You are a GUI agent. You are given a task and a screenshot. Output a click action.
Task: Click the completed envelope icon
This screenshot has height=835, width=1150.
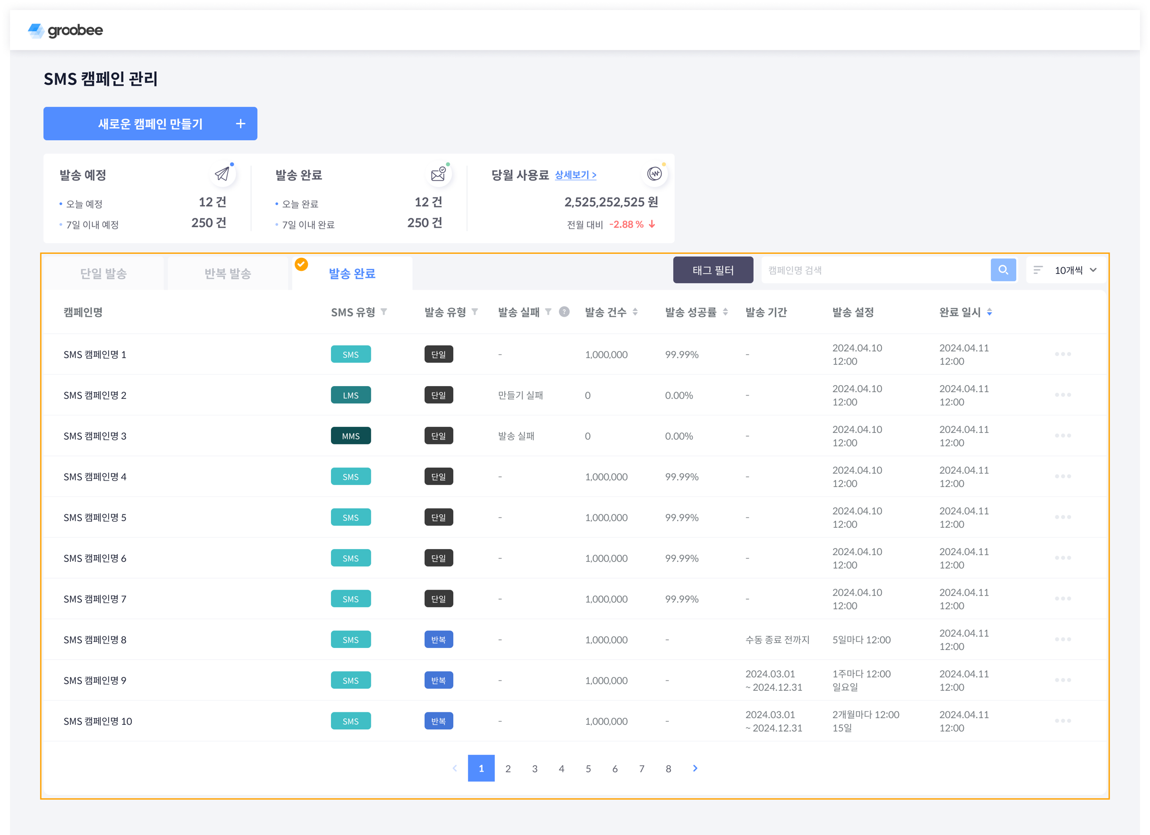[x=438, y=174]
